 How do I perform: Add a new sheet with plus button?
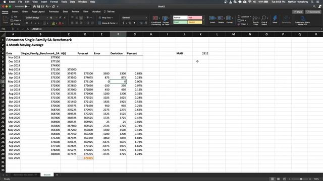[x=57, y=175]
